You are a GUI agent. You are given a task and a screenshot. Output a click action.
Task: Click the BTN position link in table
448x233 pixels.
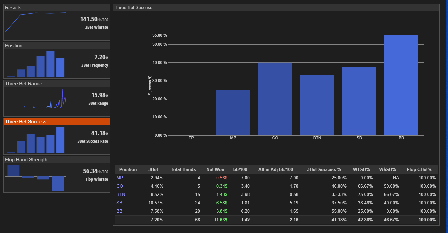(121, 194)
